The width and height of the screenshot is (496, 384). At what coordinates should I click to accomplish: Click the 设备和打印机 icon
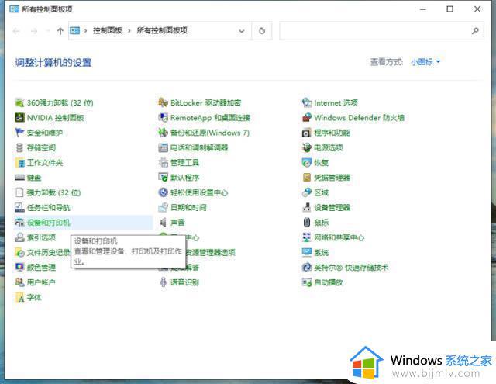pos(19,222)
